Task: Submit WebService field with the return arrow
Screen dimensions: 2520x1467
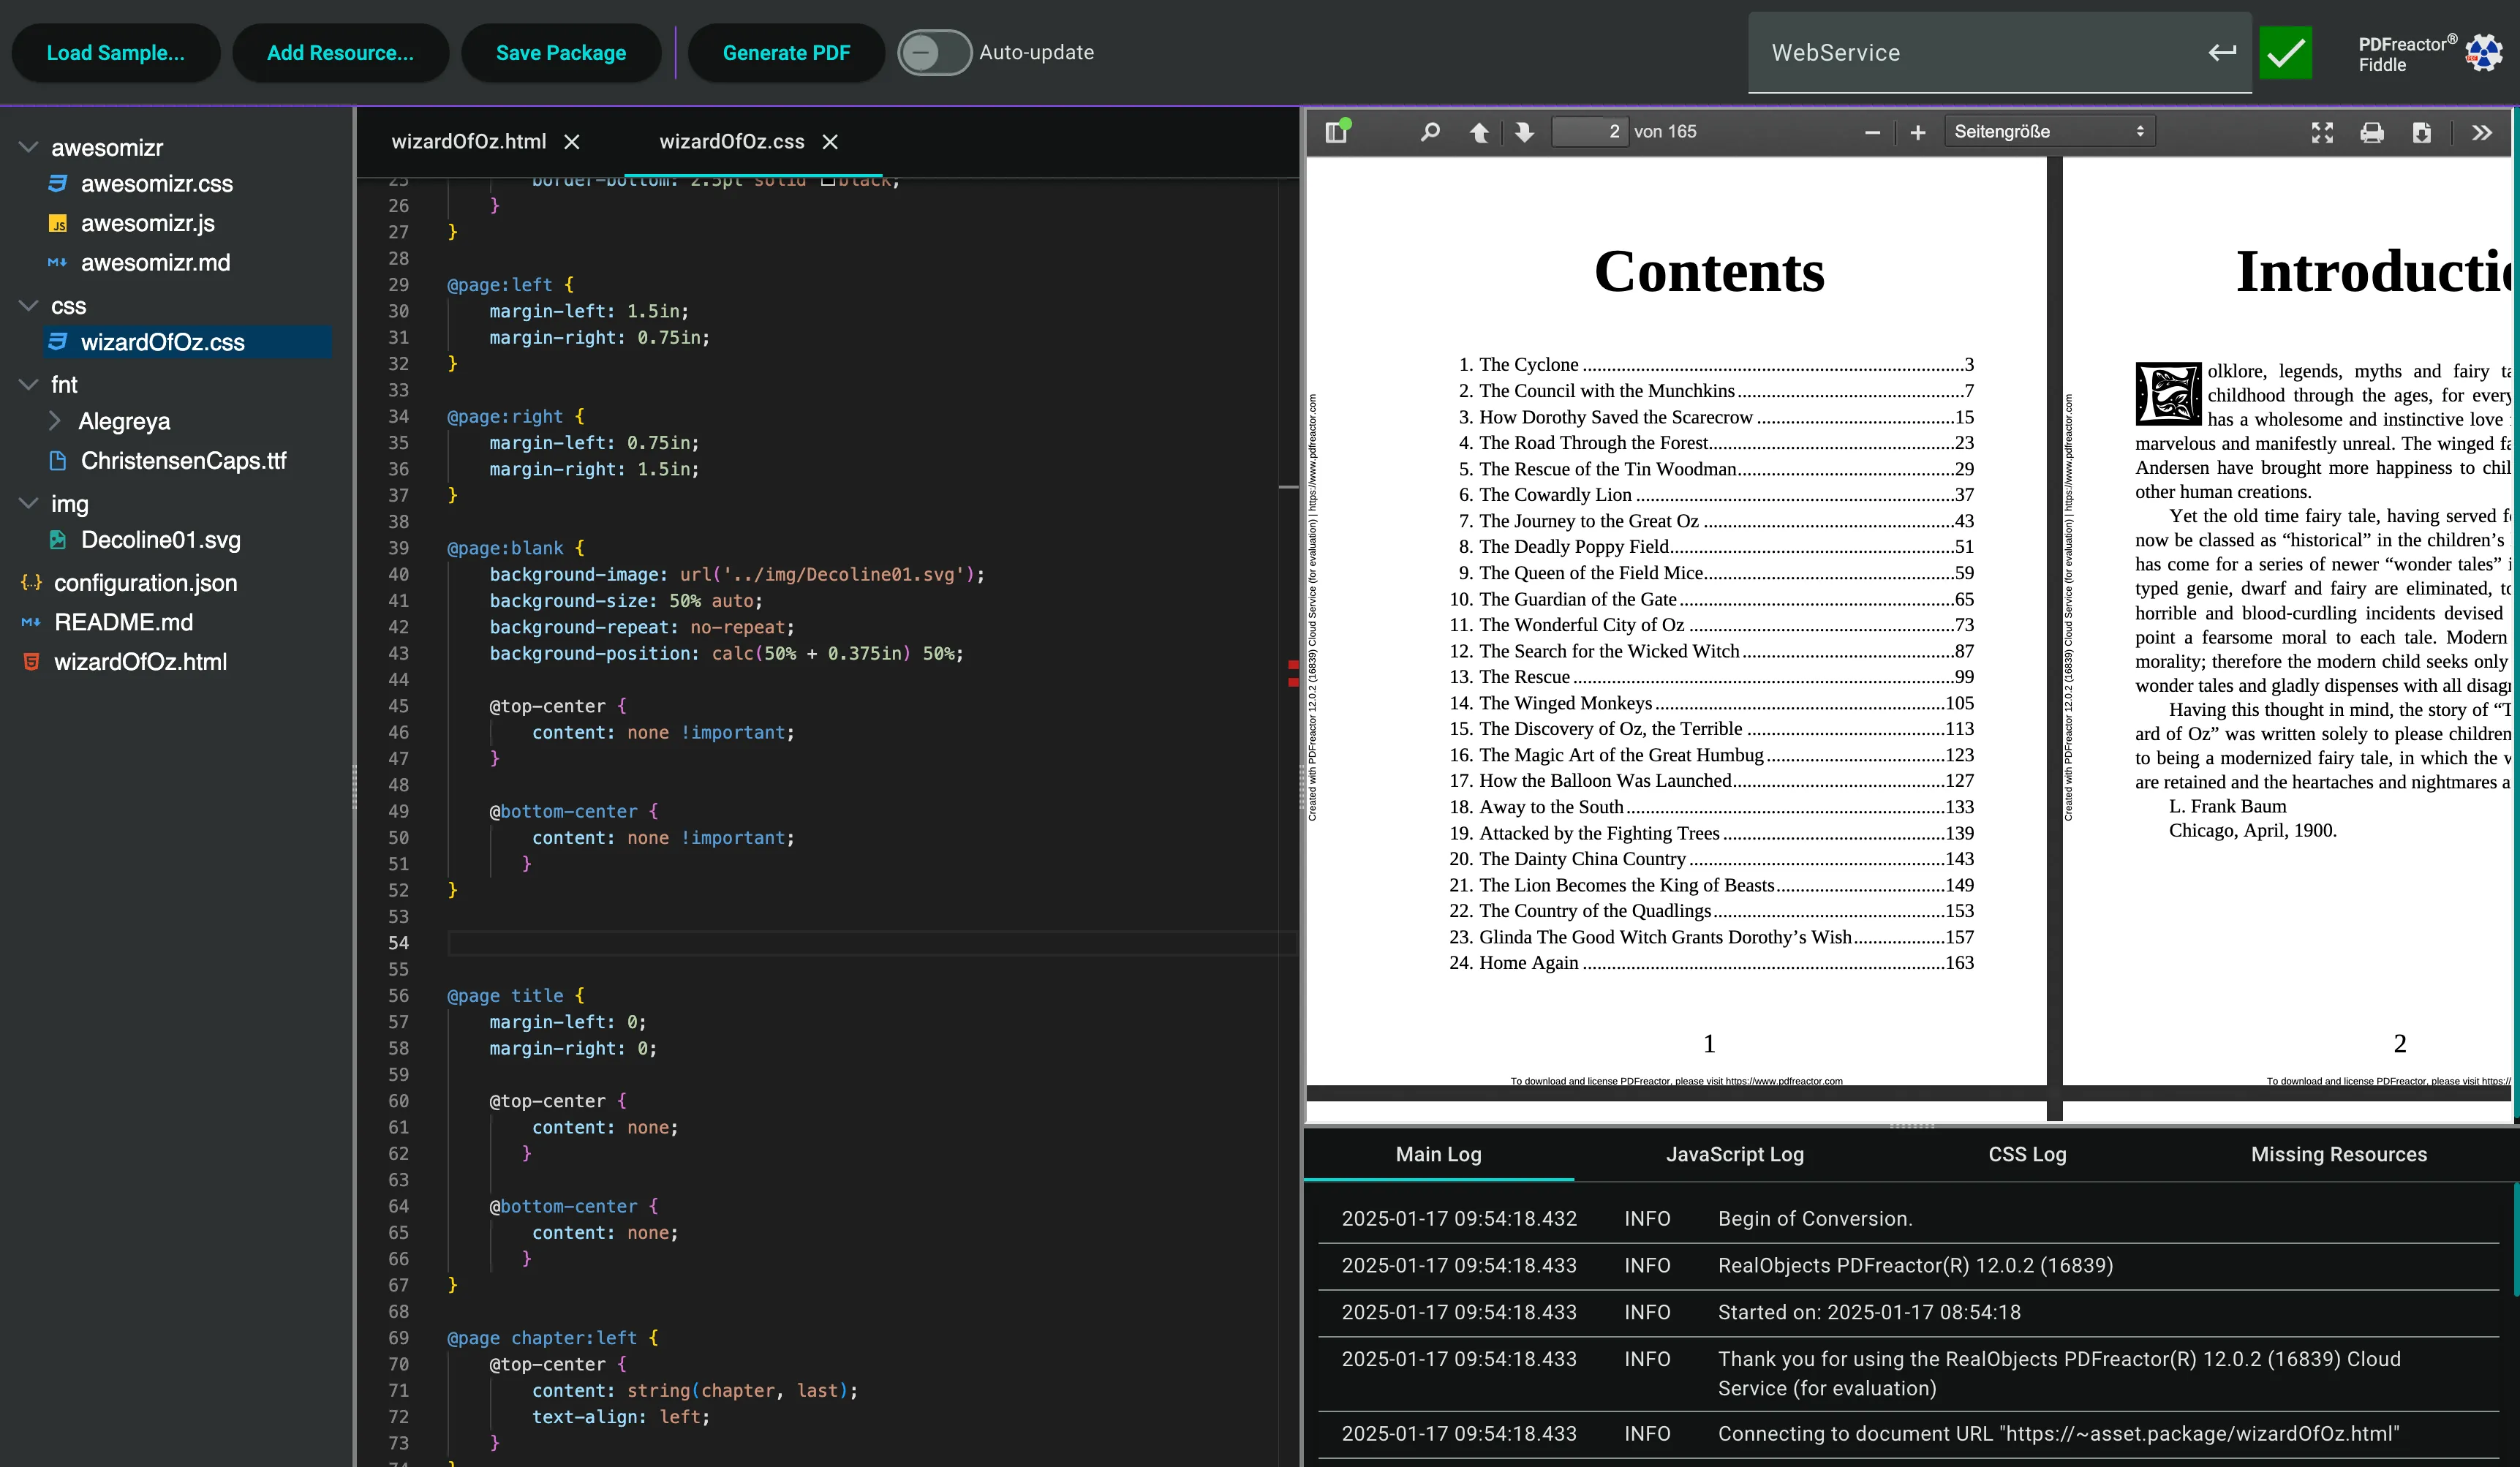Action: 2221,52
